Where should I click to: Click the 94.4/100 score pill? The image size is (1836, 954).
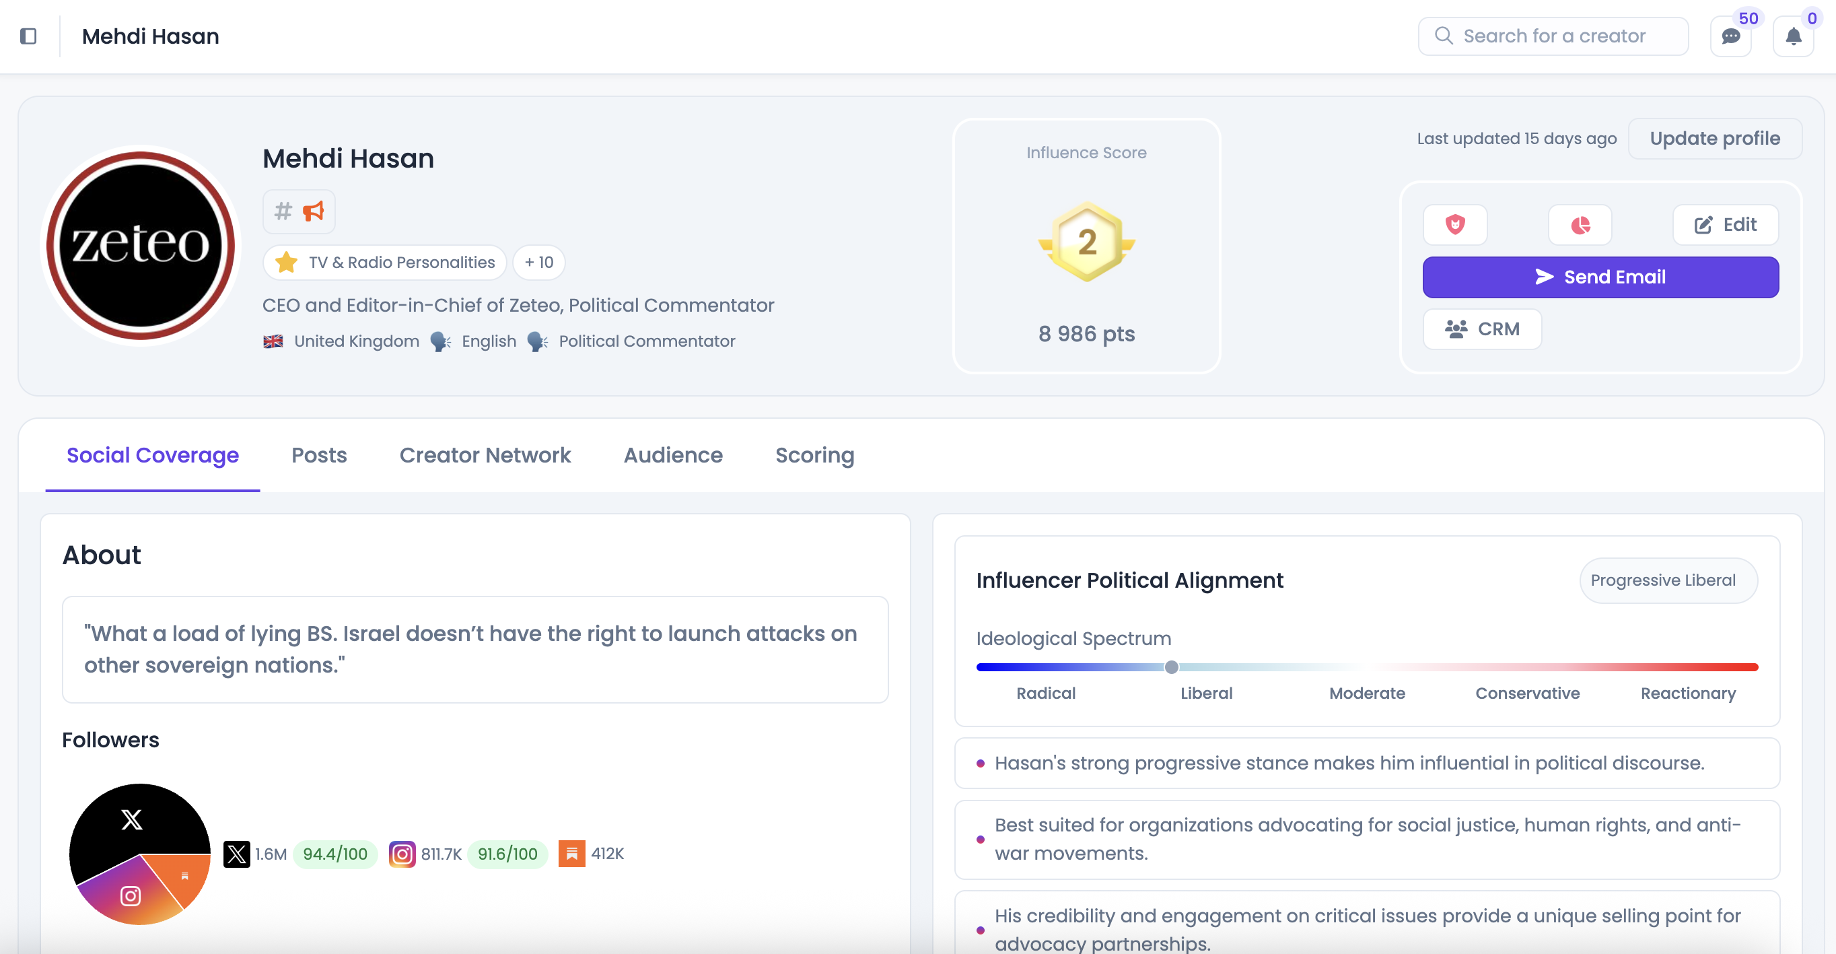click(x=335, y=854)
